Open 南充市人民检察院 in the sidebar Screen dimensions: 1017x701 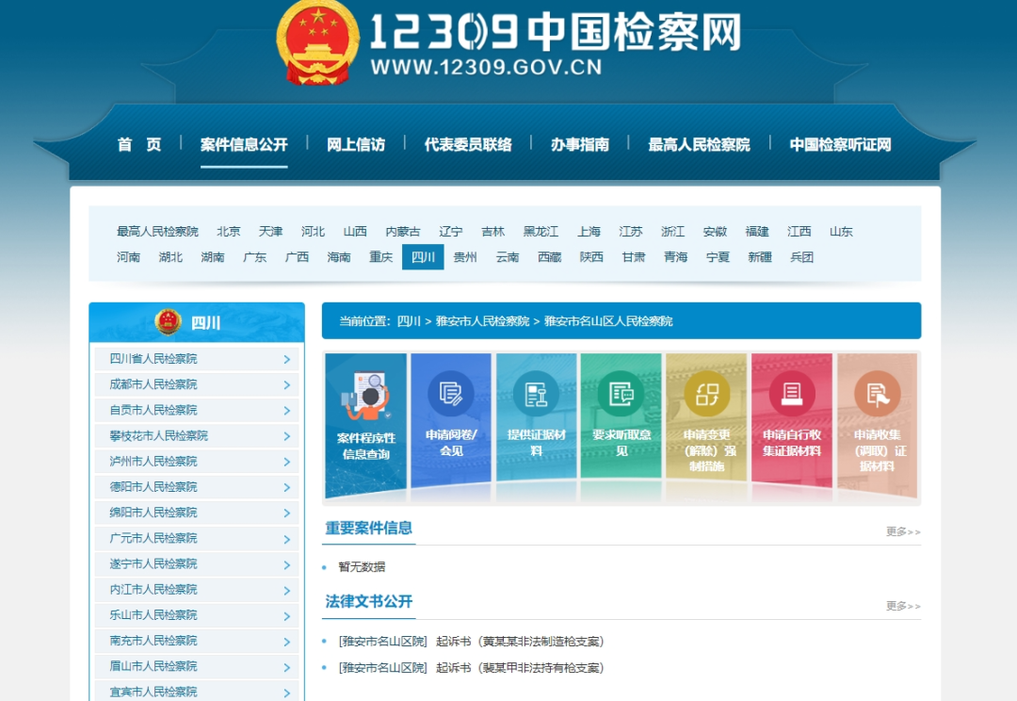[x=197, y=641]
